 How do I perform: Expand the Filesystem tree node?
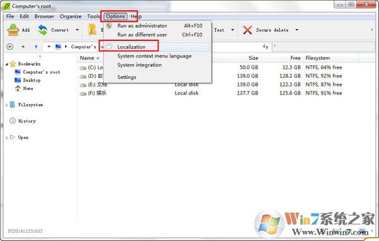point(7,105)
